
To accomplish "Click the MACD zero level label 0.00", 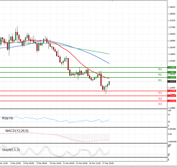I will pyautogui.click(x=170, y=134).
